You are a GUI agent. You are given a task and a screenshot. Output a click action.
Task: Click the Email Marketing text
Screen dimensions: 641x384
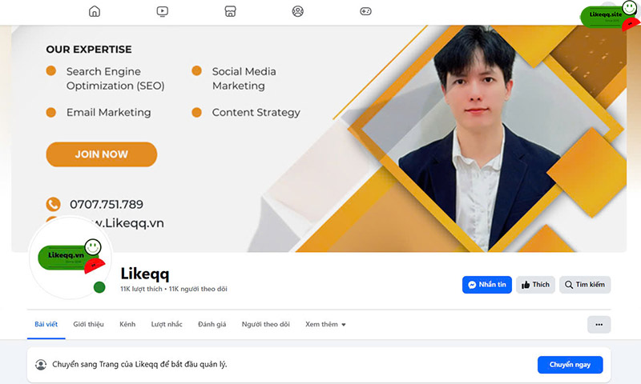pyautogui.click(x=109, y=112)
